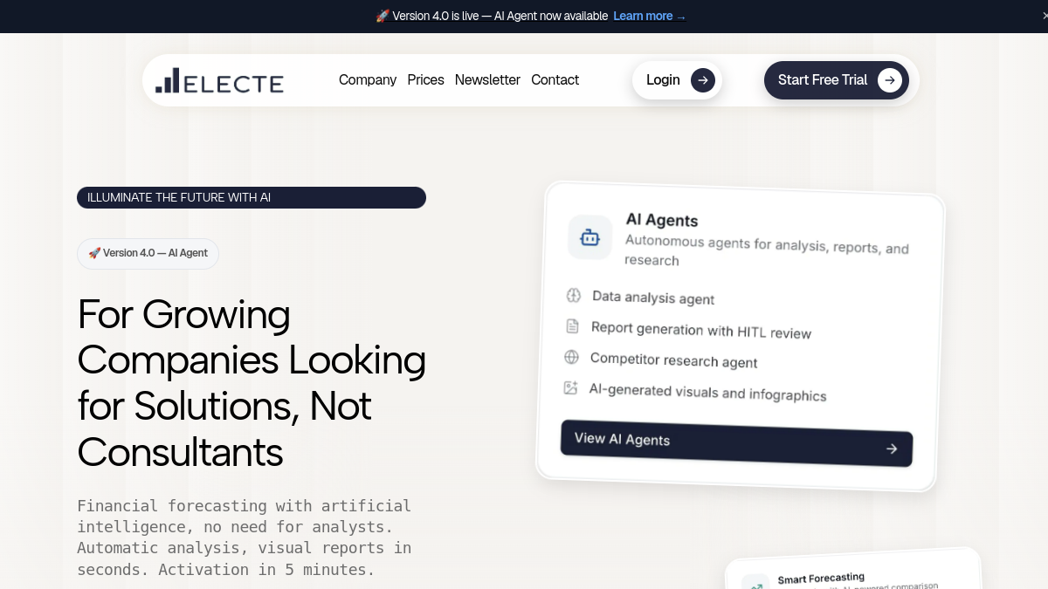Image resolution: width=1048 pixels, height=589 pixels.
Task: Go to the Prices page
Action: click(x=426, y=80)
